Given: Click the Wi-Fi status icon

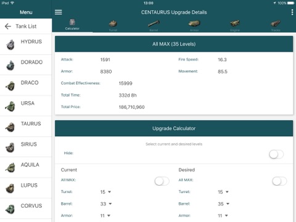Looking at the screenshot, I should coord(12,3).
